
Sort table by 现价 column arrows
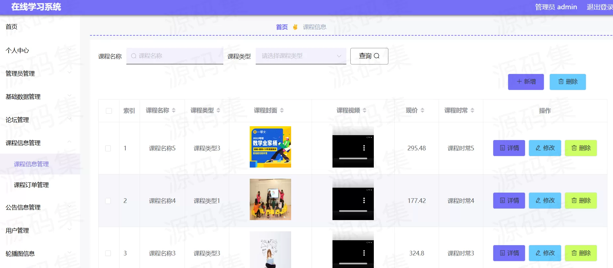click(x=422, y=110)
